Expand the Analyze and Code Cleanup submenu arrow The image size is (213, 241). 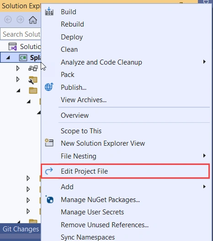[x=204, y=62]
